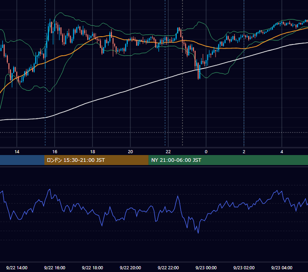
Task: Click the 9/22 22:00 time label
Action: click(168, 267)
